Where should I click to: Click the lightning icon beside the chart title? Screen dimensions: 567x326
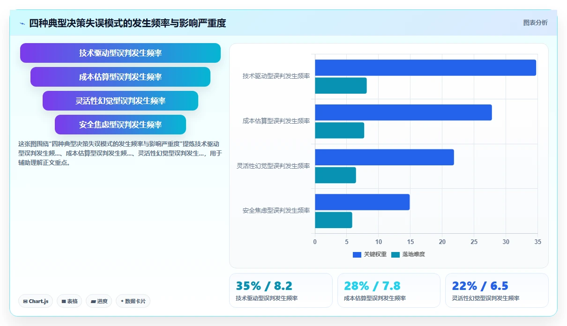[x=22, y=23]
